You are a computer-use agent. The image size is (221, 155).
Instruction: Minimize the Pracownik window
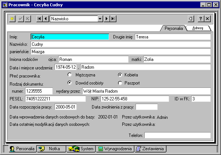tap(203, 5)
